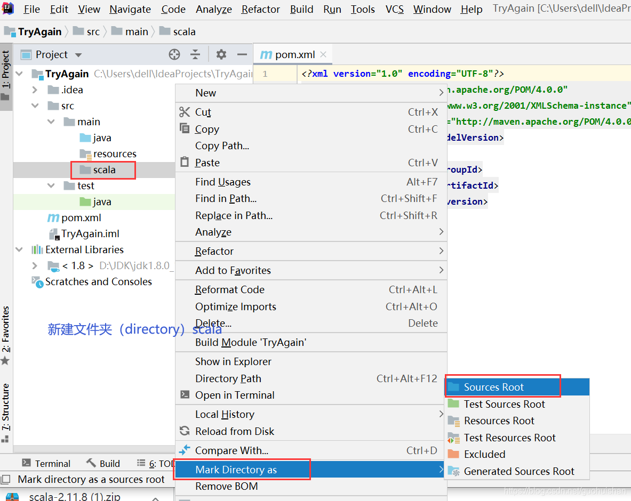The width and height of the screenshot is (631, 501).
Task: Collapse the External Libraries node
Action: point(20,249)
